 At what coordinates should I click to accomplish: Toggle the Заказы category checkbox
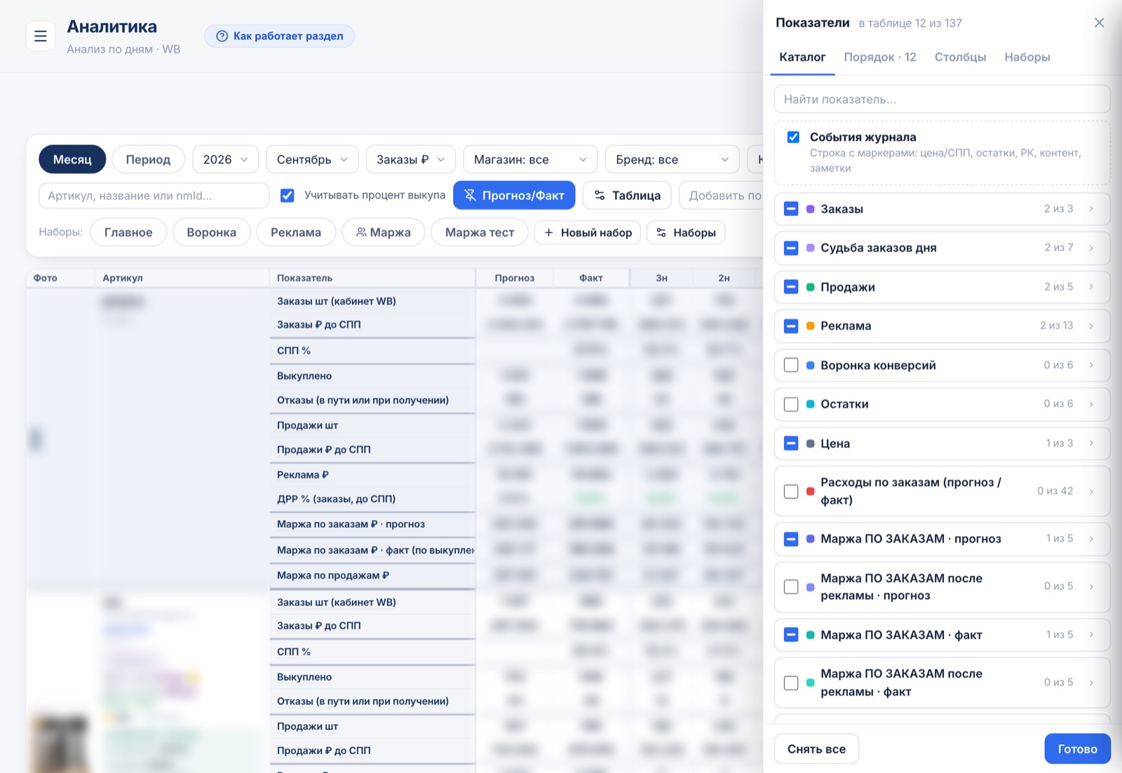click(791, 209)
